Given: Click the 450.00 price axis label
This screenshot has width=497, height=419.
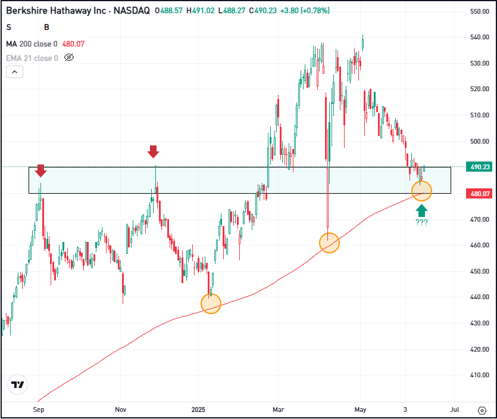Looking at the screenshot, I should pyautogui.click(x=480, y=271).
